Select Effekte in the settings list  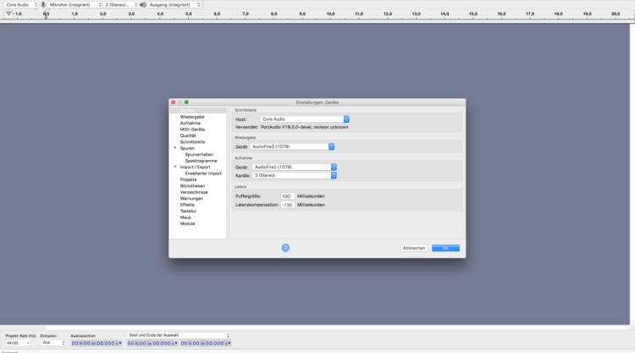(x=187, y=205)
